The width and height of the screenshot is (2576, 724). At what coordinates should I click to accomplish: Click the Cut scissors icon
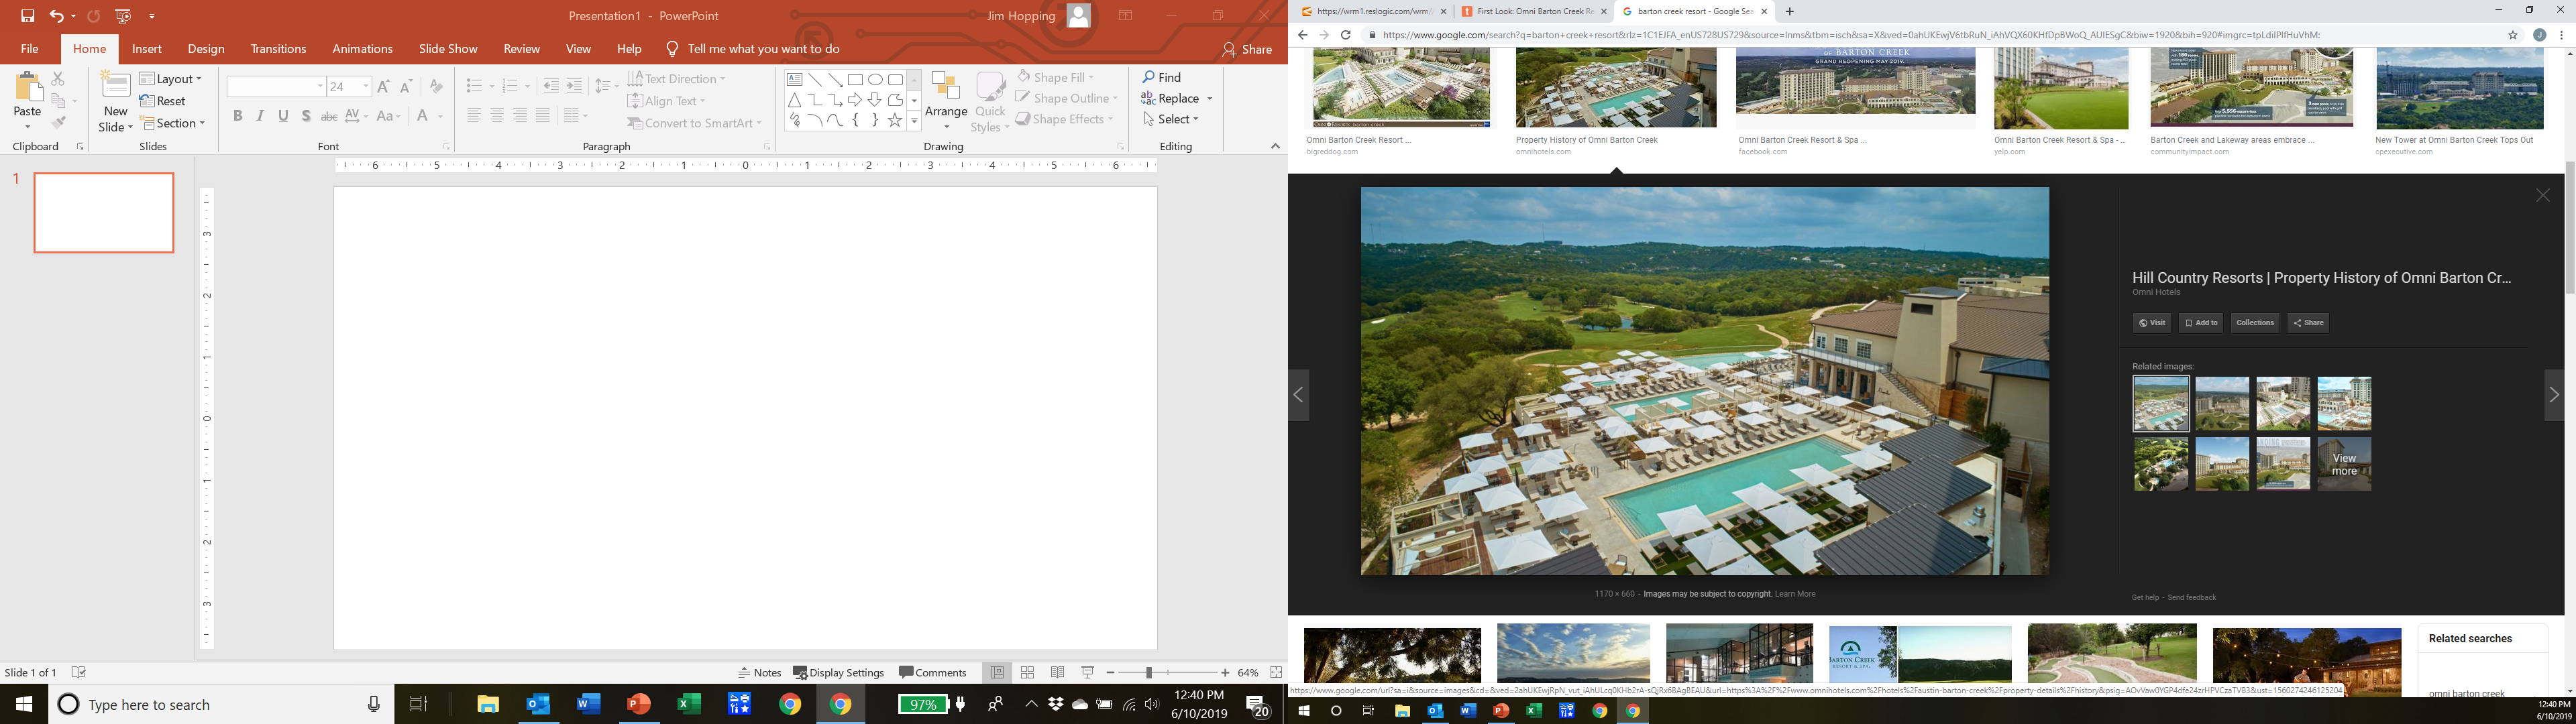click(x=58, y=79)
